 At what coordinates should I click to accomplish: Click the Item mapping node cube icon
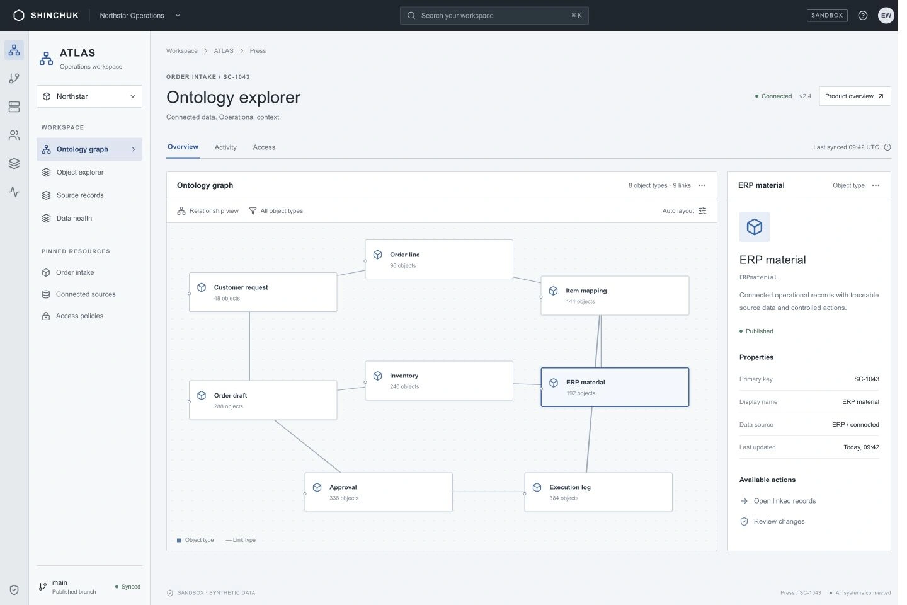click(554, 291)
